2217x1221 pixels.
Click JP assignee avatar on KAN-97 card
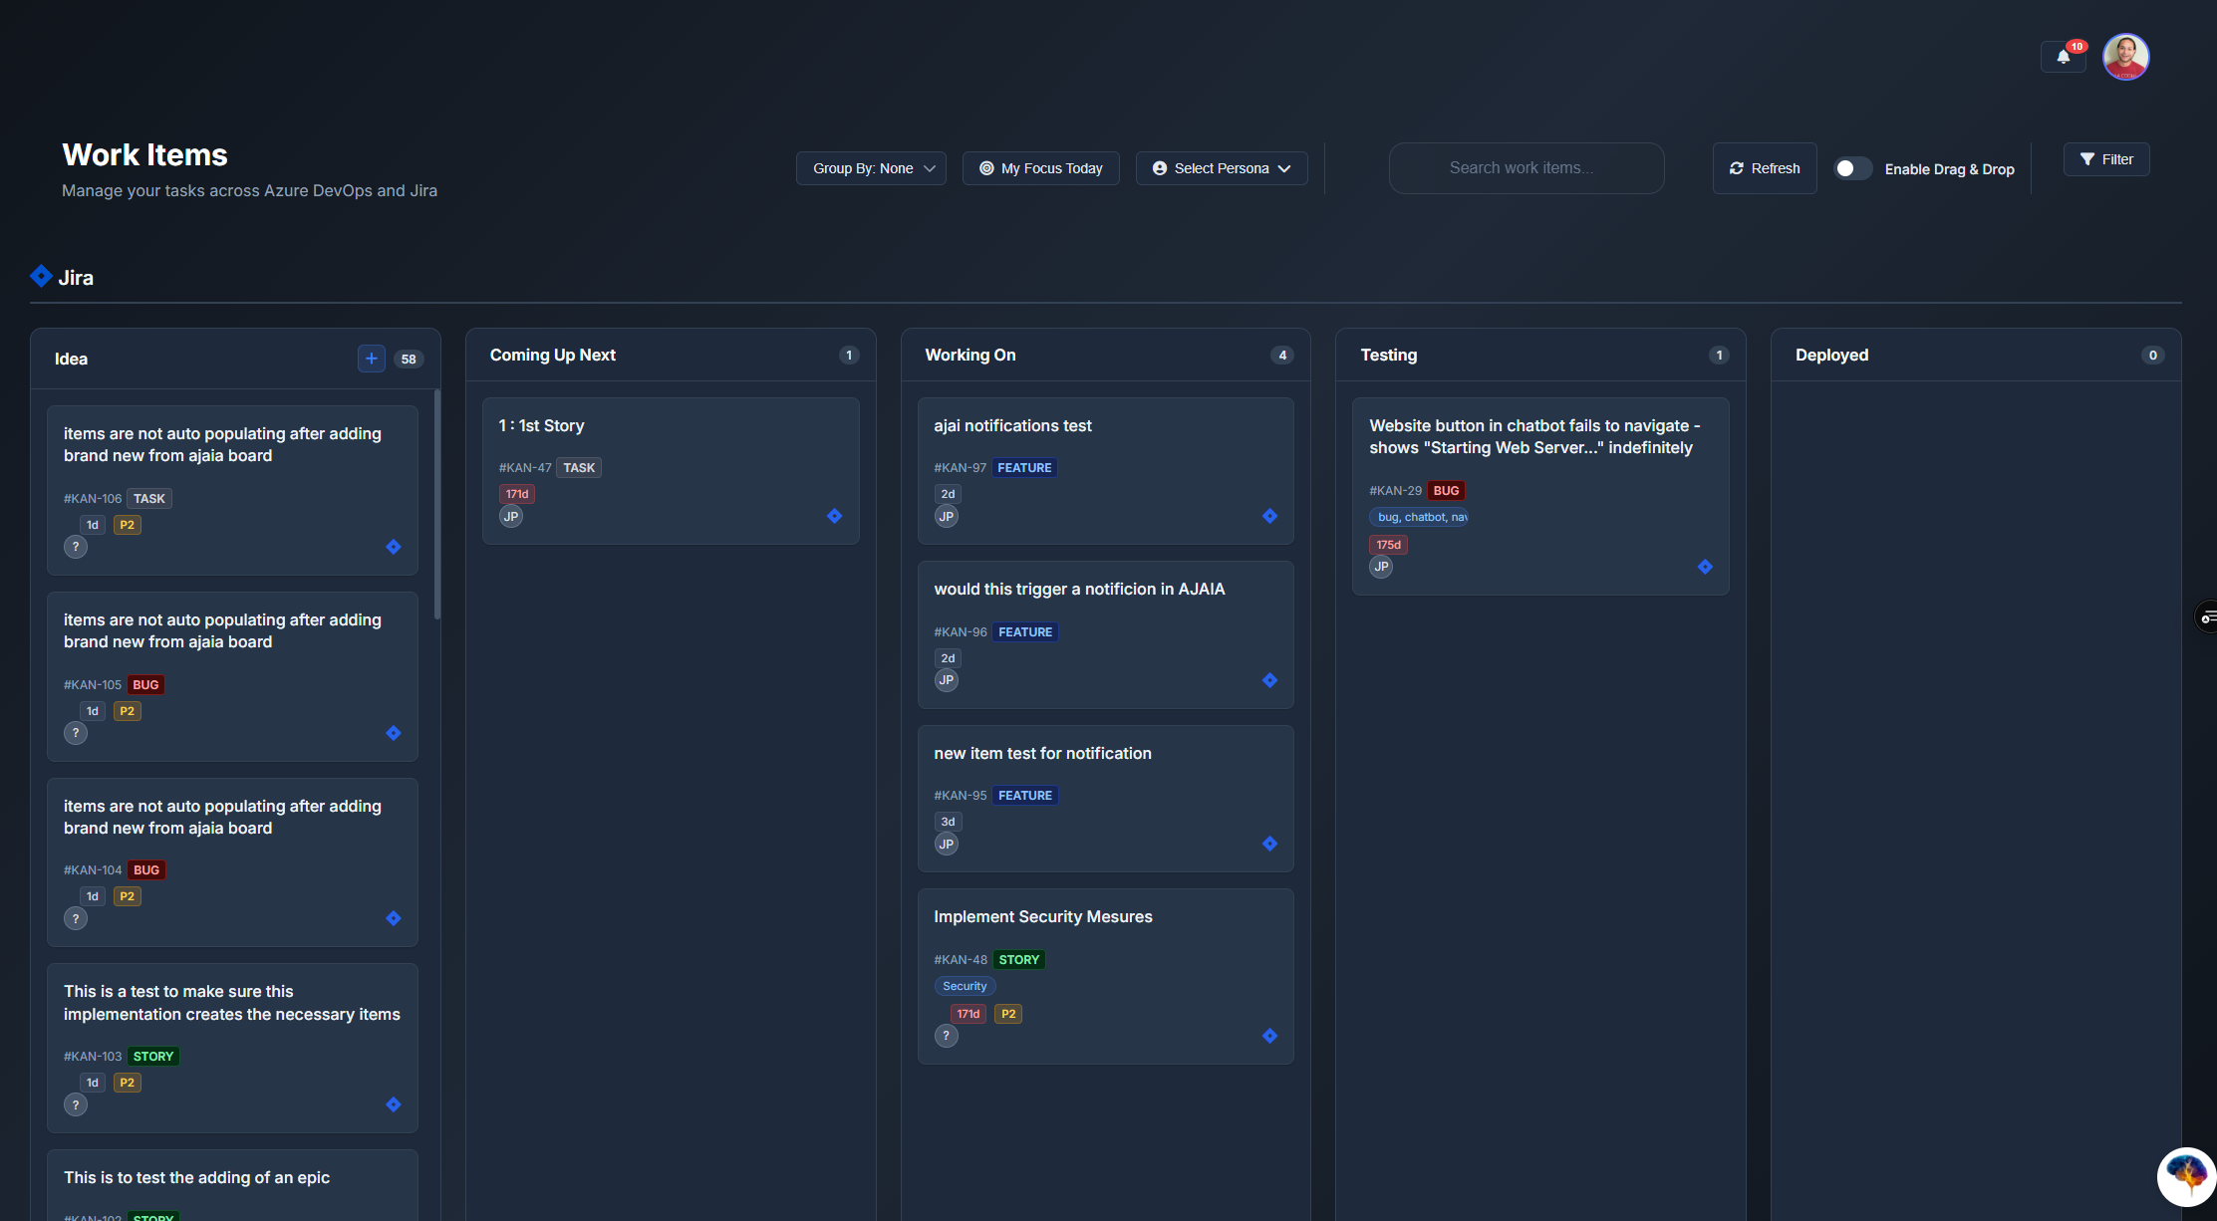click(x=946, y=516)
